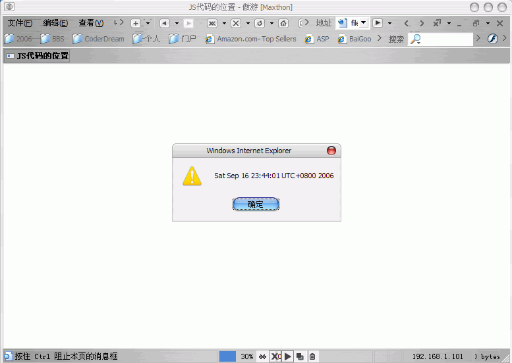Expand favorites bar overflow chevron
The height and width of the screenshot is (363, 512).
click(x=379, y=38)
